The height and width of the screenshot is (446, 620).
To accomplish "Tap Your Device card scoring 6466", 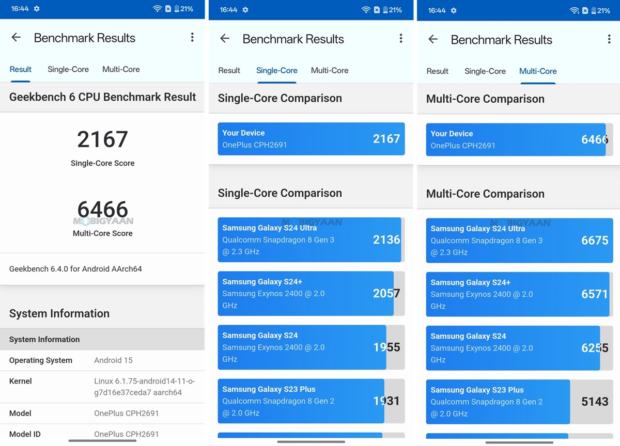I will [x=519, y=139].
